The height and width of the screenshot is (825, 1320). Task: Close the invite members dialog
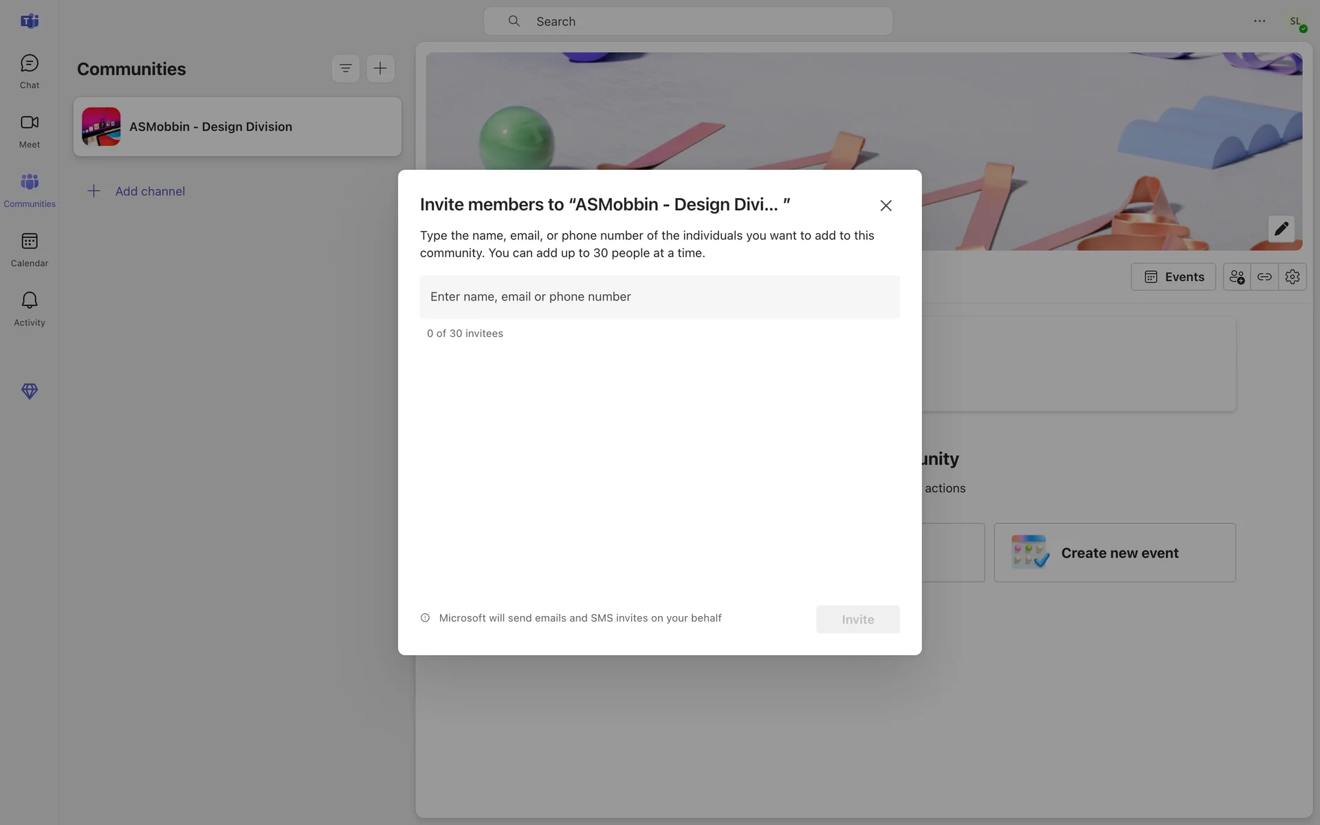(885, 206)
